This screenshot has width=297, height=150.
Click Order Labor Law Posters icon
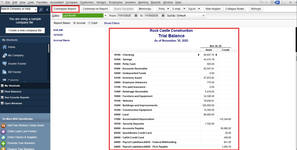pyautogui.click(x=3, y=132)
